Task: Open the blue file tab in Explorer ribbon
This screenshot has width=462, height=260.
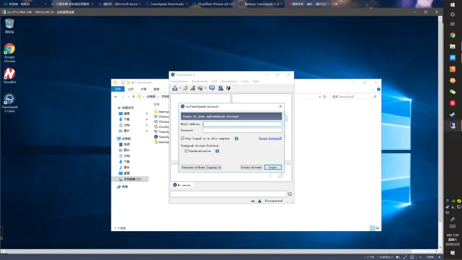Action: pyautogui.click(x=118, y=89)
